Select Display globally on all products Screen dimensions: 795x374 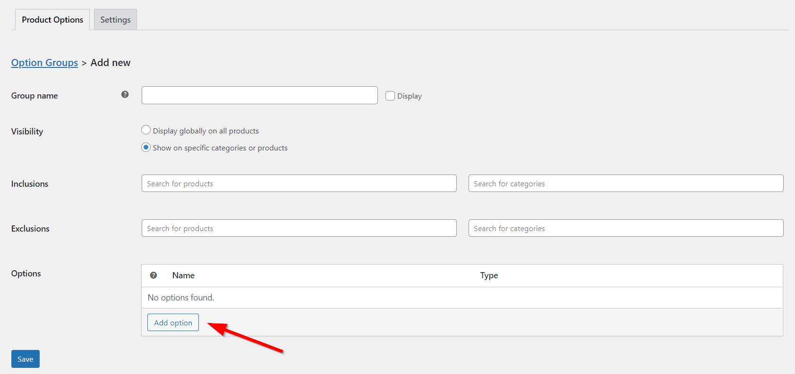146,130
